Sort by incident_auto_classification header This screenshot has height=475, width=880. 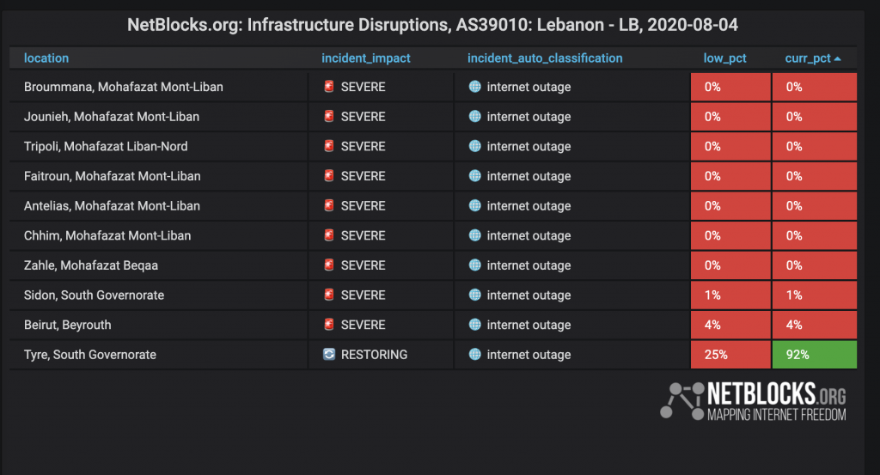[545, 58]
